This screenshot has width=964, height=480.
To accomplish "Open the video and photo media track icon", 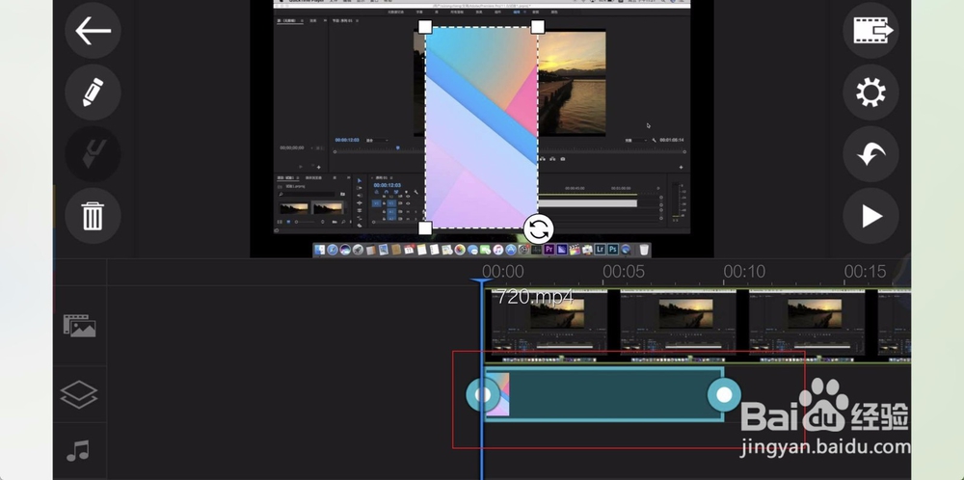I will [x=79, y=326].
